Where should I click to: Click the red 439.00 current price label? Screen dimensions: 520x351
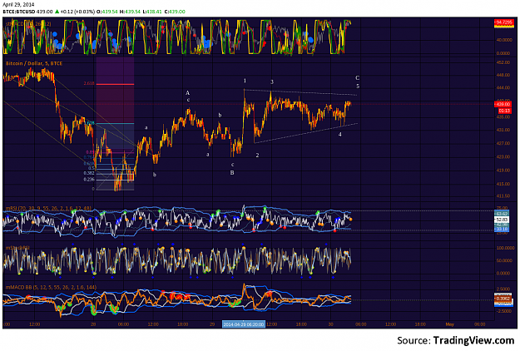(503, 104)
